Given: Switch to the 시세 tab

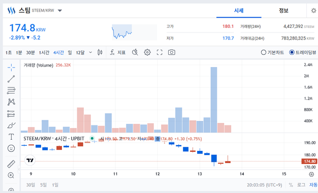Looking at the screenshot, I should pos(239,11).
